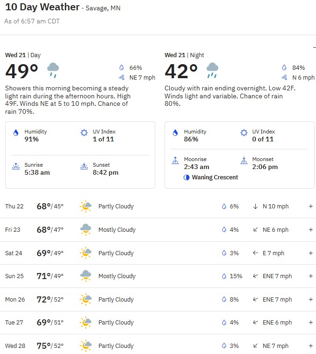Click the Thu 22 partly cloudy icon
This screenshot has width=316, height=354.
tap(86, 206)
